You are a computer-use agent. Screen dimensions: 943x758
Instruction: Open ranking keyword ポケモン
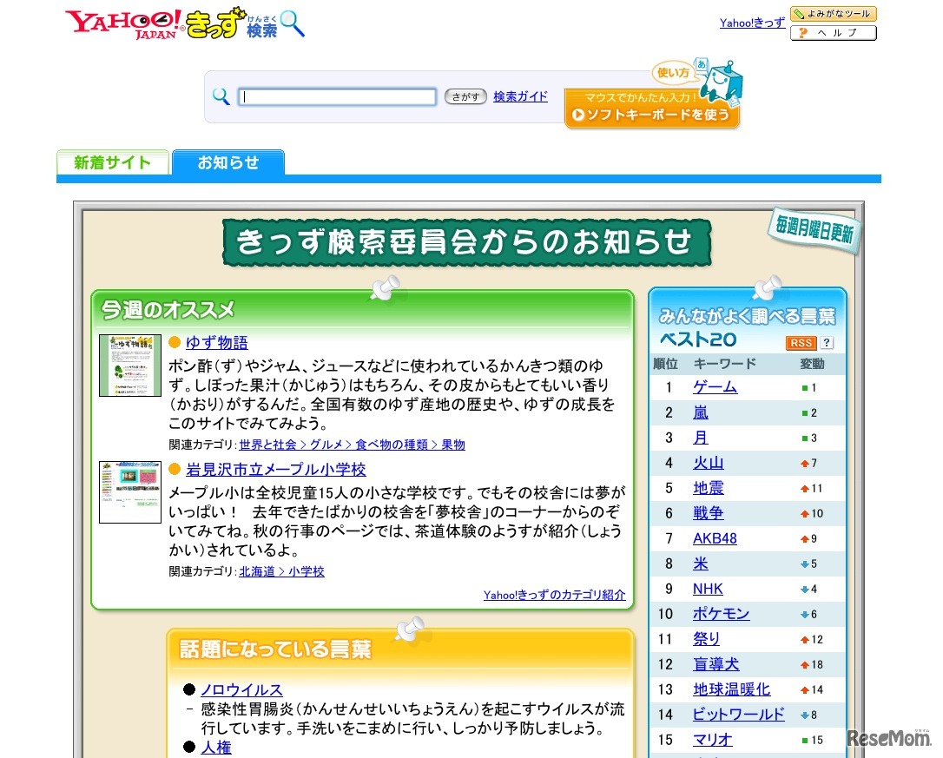721,614
